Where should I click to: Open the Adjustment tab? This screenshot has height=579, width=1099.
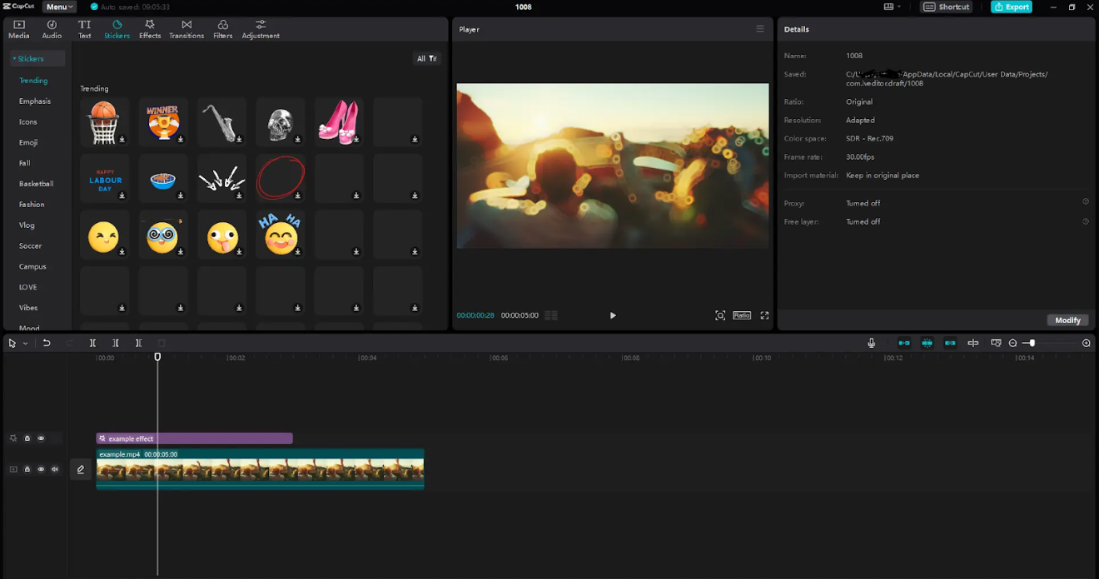[x=261, y=29]
